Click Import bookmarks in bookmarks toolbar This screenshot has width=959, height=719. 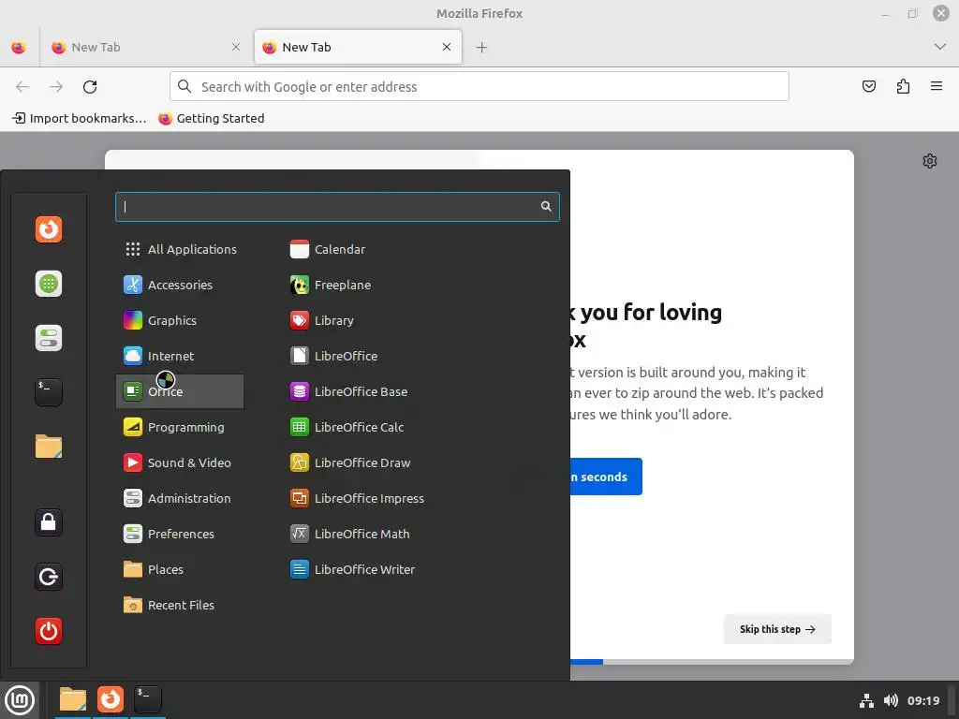79,118
